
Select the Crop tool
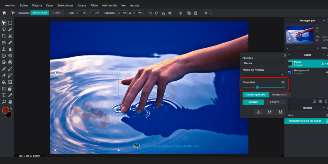coord(4,36)
